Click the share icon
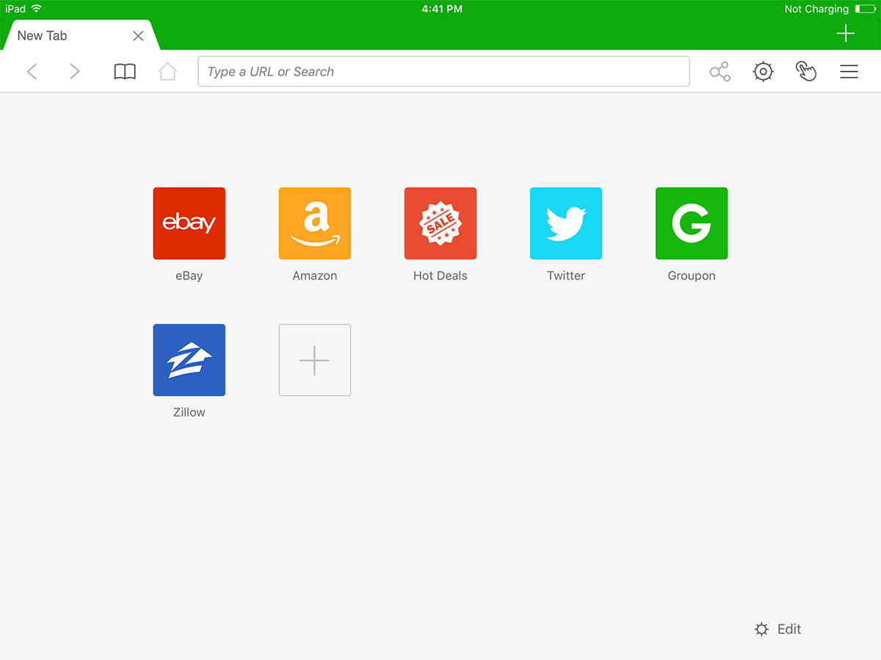The image size is (881, 660). [720, 71]
